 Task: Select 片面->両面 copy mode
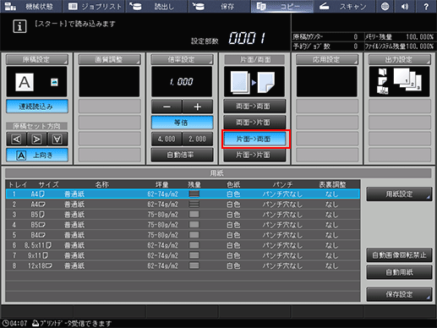click(x=254, y=139)
